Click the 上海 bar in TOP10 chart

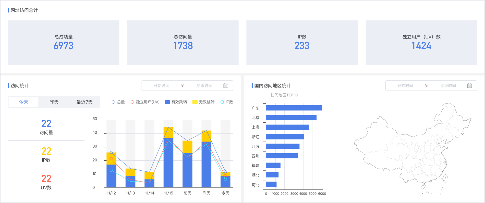click(x=287, y=127)
